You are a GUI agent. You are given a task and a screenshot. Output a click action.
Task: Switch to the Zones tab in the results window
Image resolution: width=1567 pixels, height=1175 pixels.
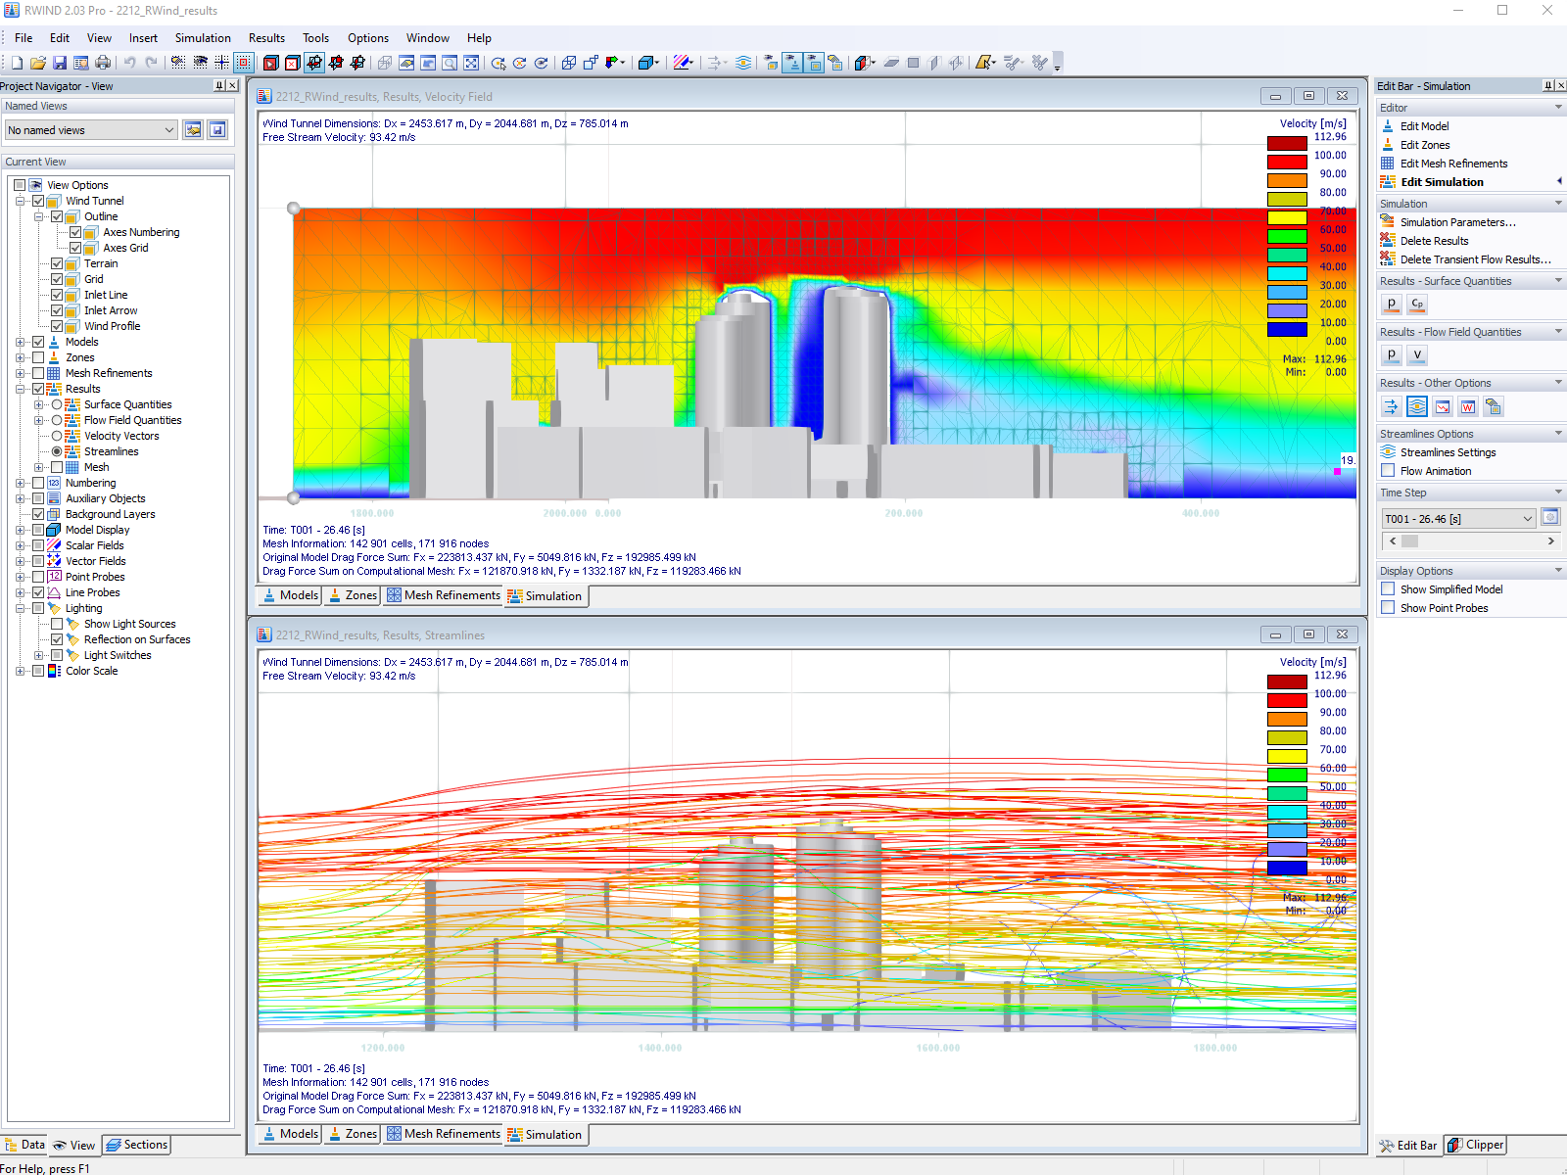point(351,595)
